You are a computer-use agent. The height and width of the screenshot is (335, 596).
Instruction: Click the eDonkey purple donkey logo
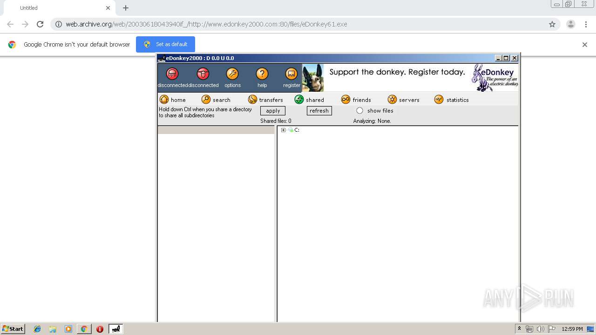coord(494,78)
